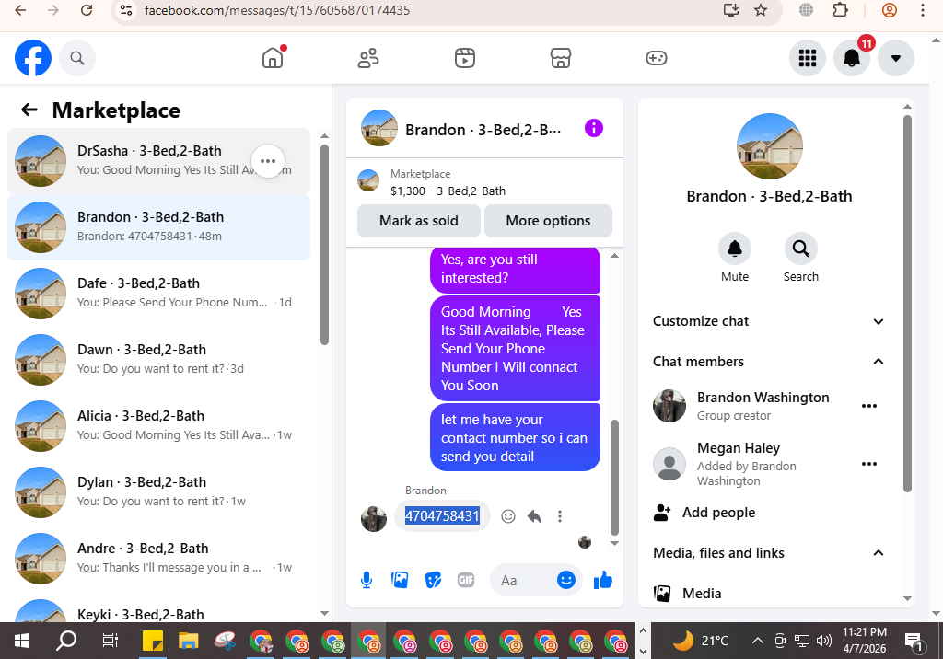Open Dylan 3-Bed,2-Bath conversation

click(158, 491)
